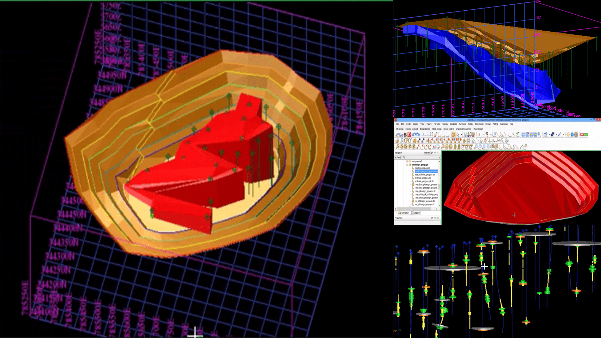Image resolution: width=601 pixels, height=338 pixels.
Task: Select the arrow selection tool icon
Action: [x=458, y=135]
